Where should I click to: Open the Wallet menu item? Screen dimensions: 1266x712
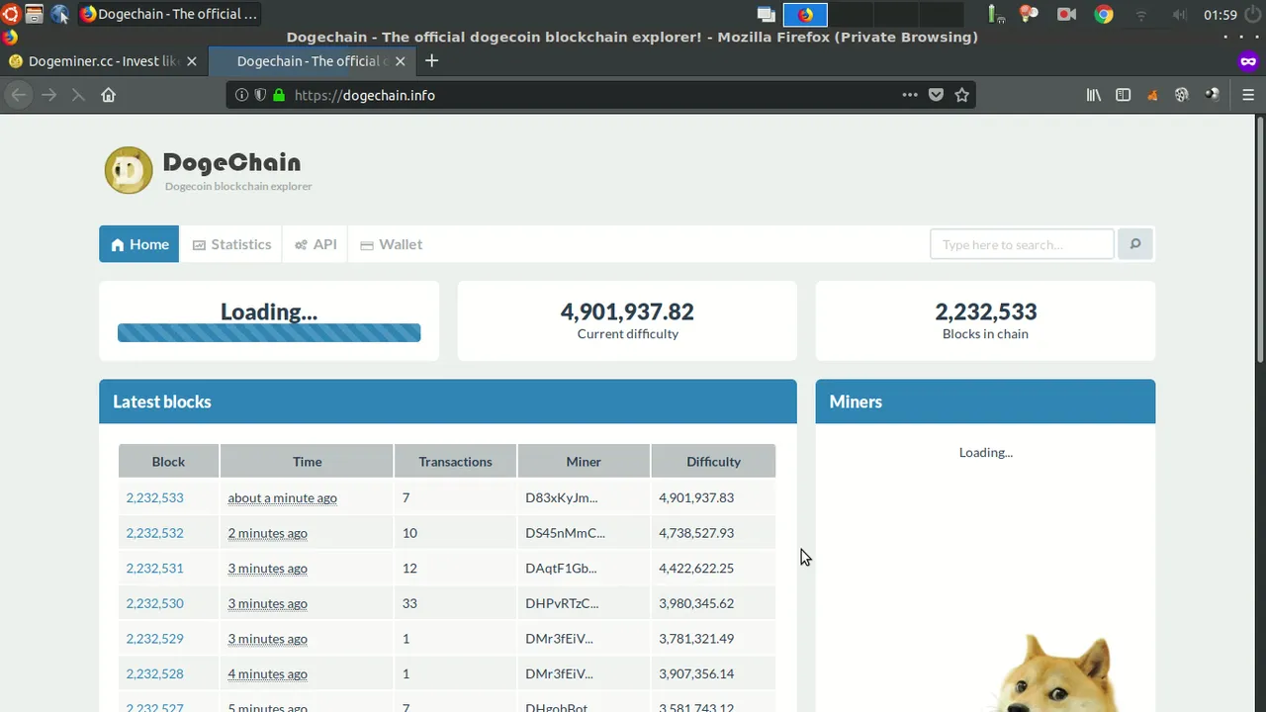click(x=392, y=244)
